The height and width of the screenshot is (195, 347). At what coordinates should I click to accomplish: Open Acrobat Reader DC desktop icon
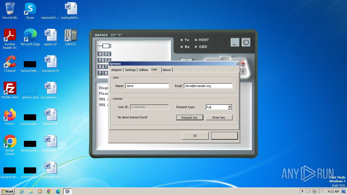point(10,39)
